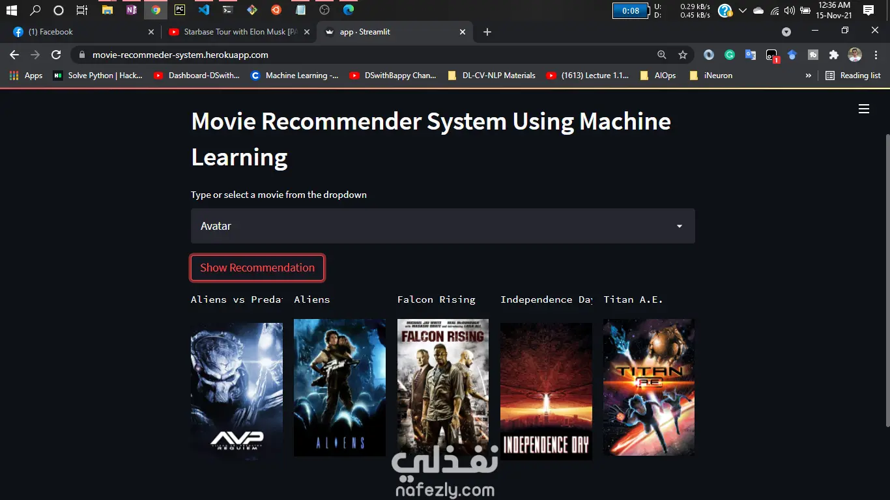Image resolution: width=890 pixels, height=500 pixels.
Task: Open the Aliens vs Predator Requiem poster
Action: pos(237,391)
